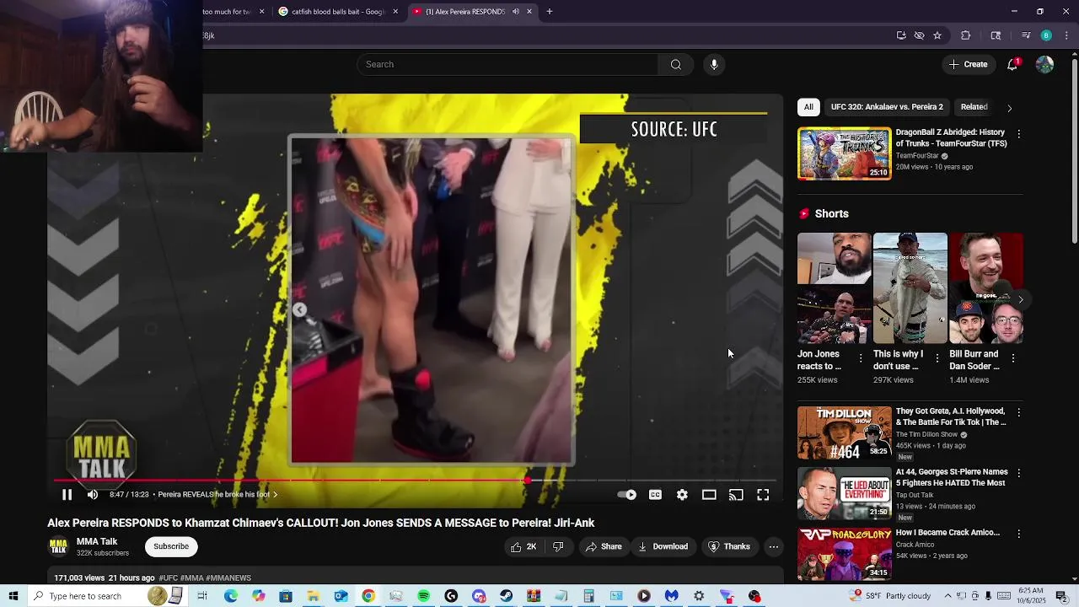Open the YouTube account avatar menu
Image resolution: width=1079 pixels, height=607 pixels.
pyautogui.click(x=1044, y=64)
